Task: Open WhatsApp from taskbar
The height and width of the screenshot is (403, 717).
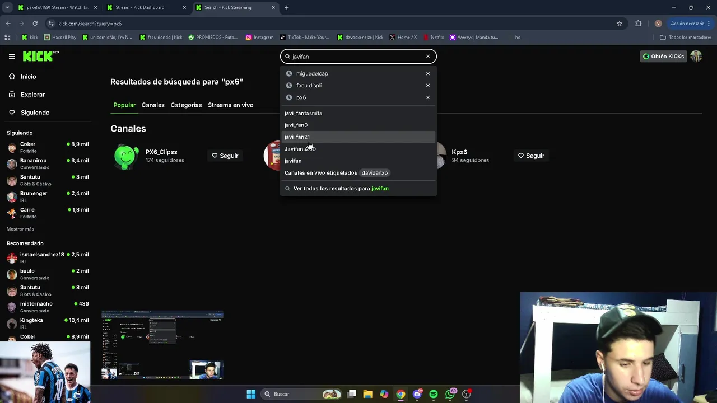Action: click(x=450, y=394)
